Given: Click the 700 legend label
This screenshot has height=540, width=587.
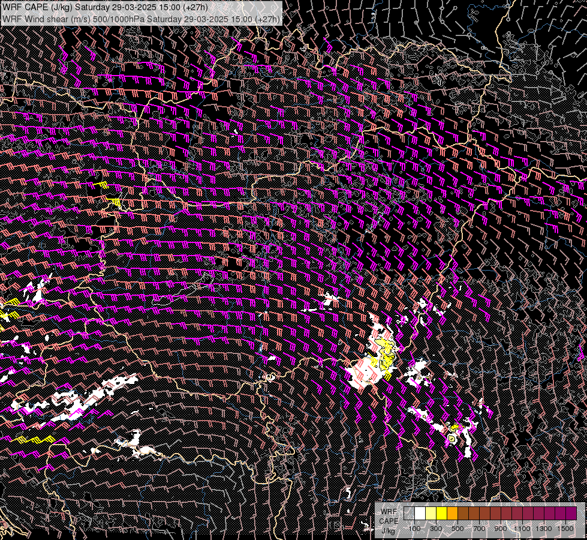Looking at the screenshot, I should (479, 529).
